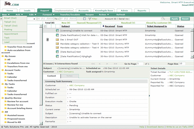The height and width of the screenshot is (129, 194).
Task: Open Escalations from me folder
Action: (17, 63)
